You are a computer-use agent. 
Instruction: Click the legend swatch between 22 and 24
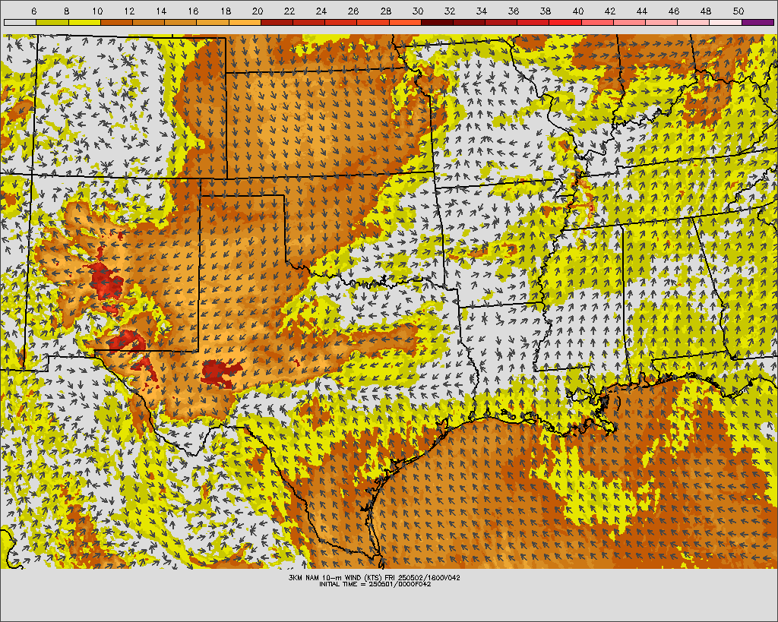pos(308,22)
